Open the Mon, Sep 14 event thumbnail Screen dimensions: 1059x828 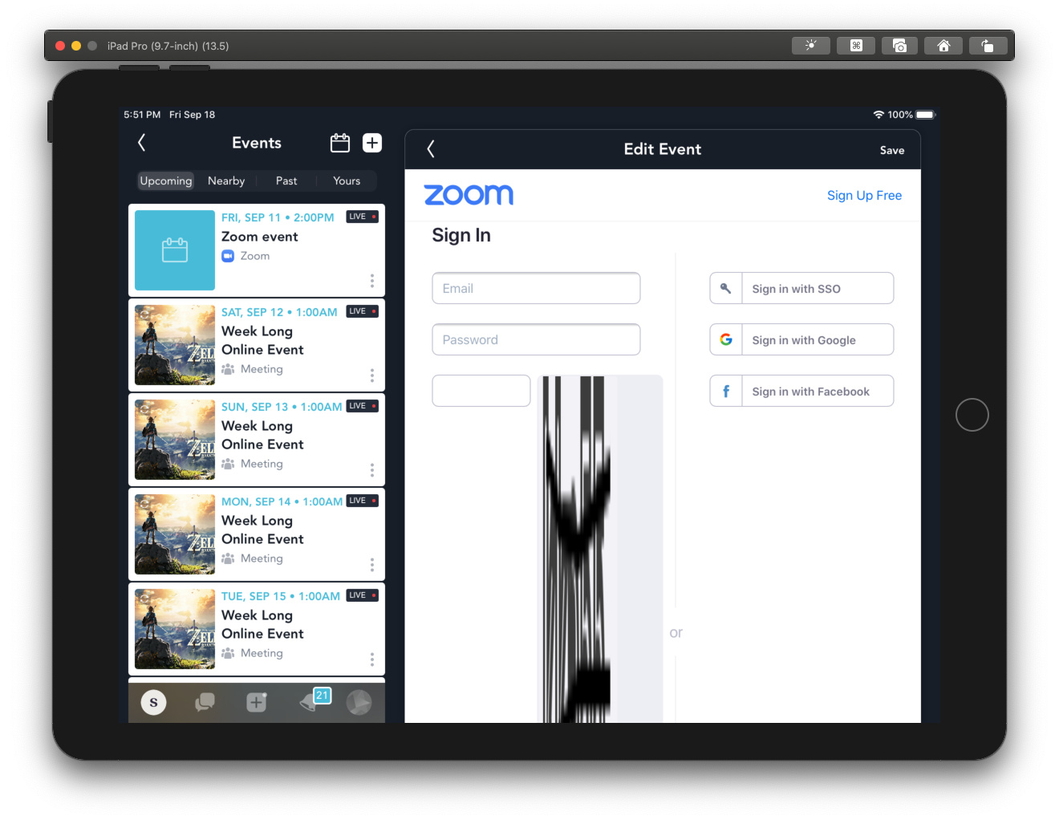click(175, 534)
